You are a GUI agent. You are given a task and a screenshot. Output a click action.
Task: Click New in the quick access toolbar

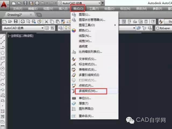[x=14, y=3]
